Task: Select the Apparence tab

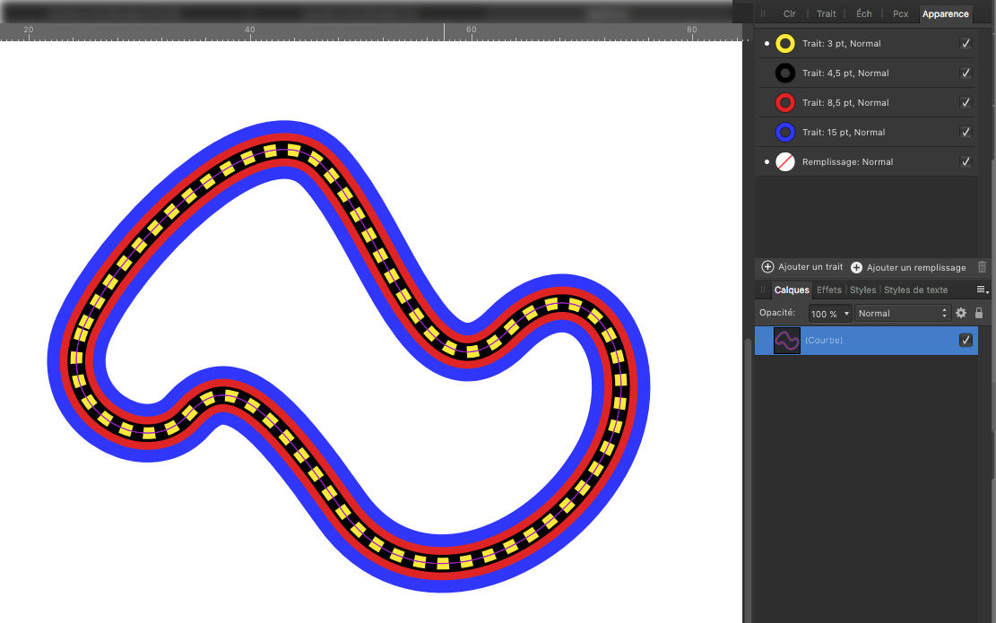Action: click(945, 14)
